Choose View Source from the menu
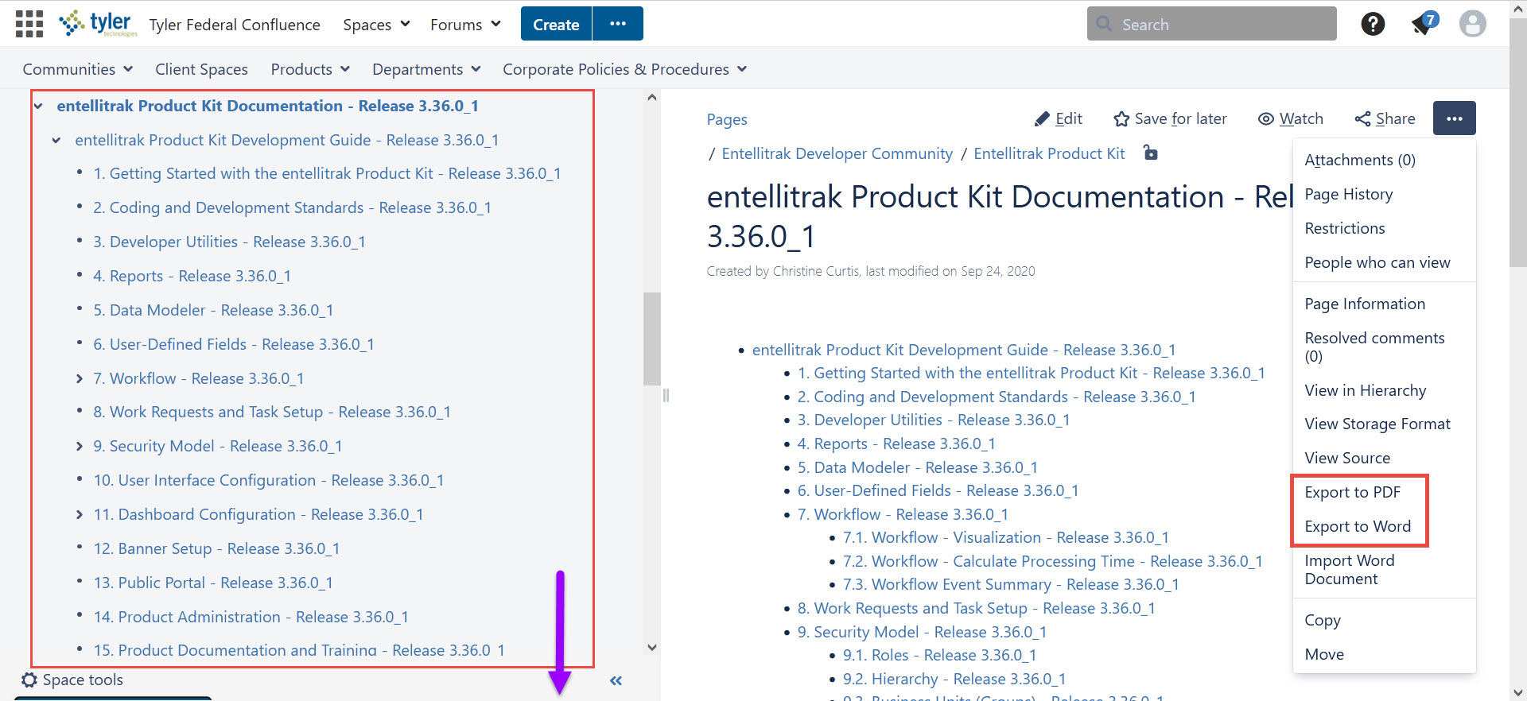1527x701 pixels. point(1347,458)
